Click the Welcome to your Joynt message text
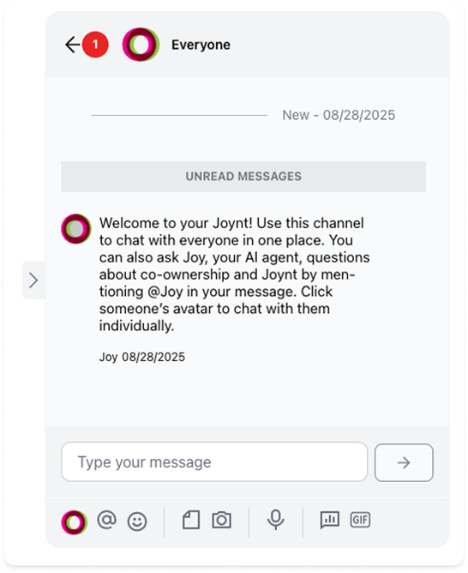468x573 pixels. (234, 274)
